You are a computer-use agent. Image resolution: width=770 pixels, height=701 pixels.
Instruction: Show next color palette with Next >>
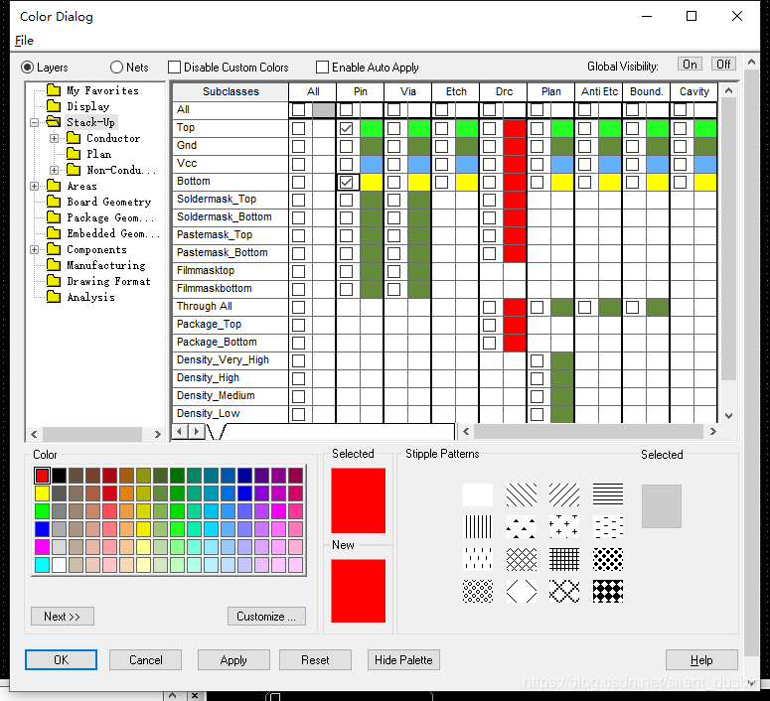click(63, 616)
